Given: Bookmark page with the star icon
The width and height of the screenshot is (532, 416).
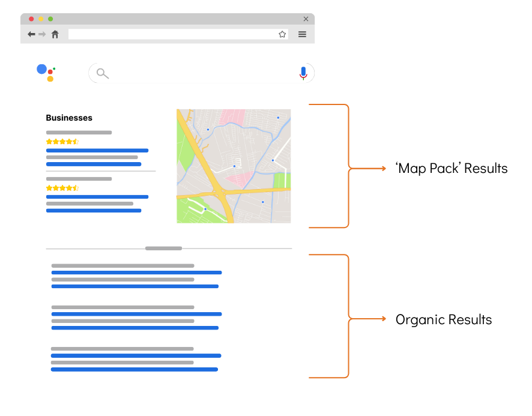Looking at the screenshot, I should (x=282, y=34).
